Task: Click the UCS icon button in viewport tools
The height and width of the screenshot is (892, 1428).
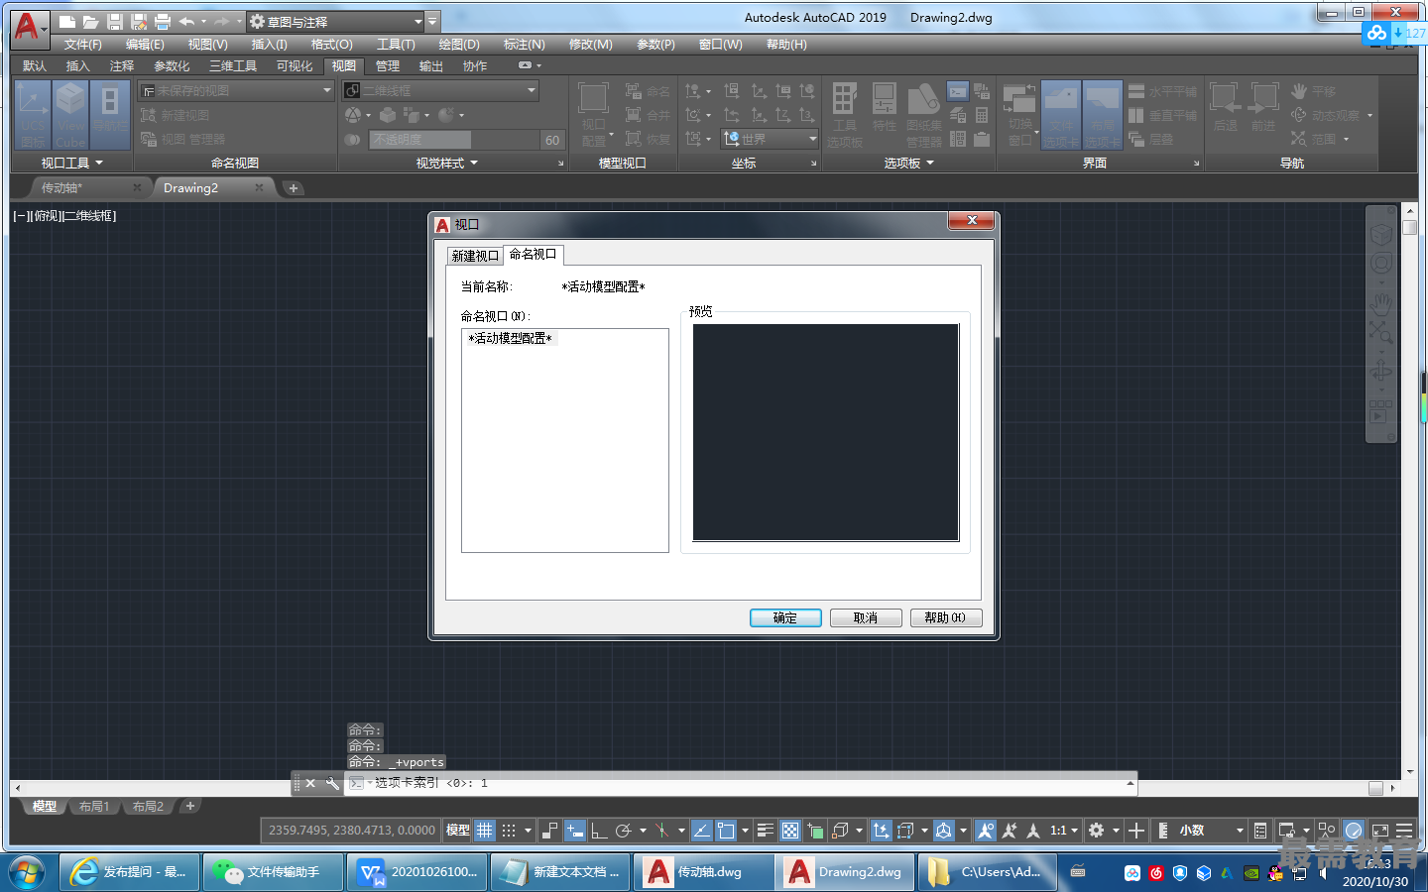Action: point(32,115)
